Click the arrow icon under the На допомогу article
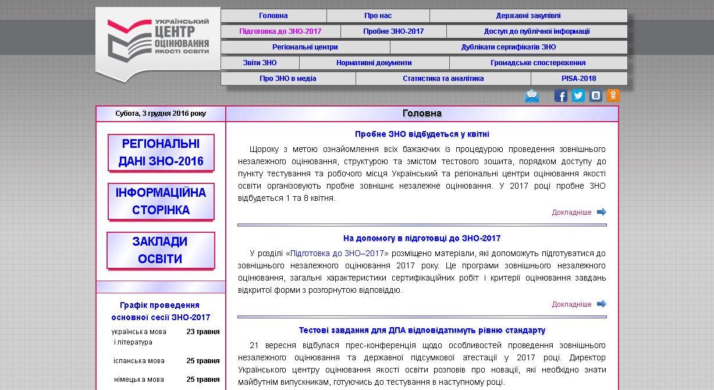 (602, 304)
